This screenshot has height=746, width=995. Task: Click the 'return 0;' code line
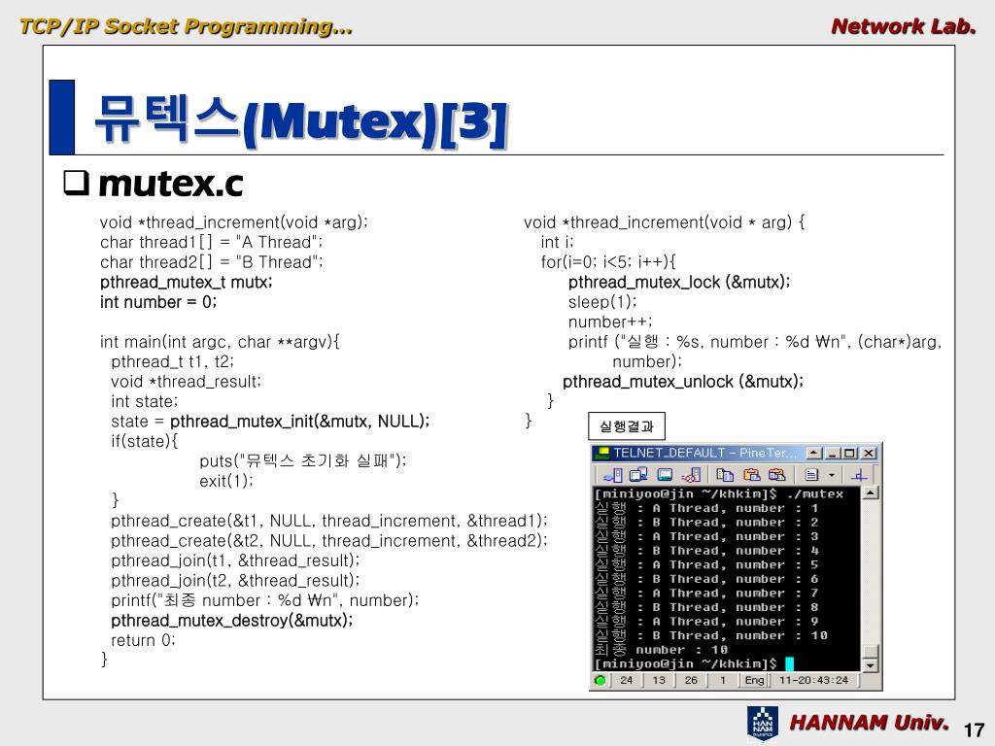143,640
